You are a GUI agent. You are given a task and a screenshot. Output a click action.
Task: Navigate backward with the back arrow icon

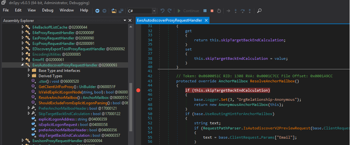click(97, 11)
